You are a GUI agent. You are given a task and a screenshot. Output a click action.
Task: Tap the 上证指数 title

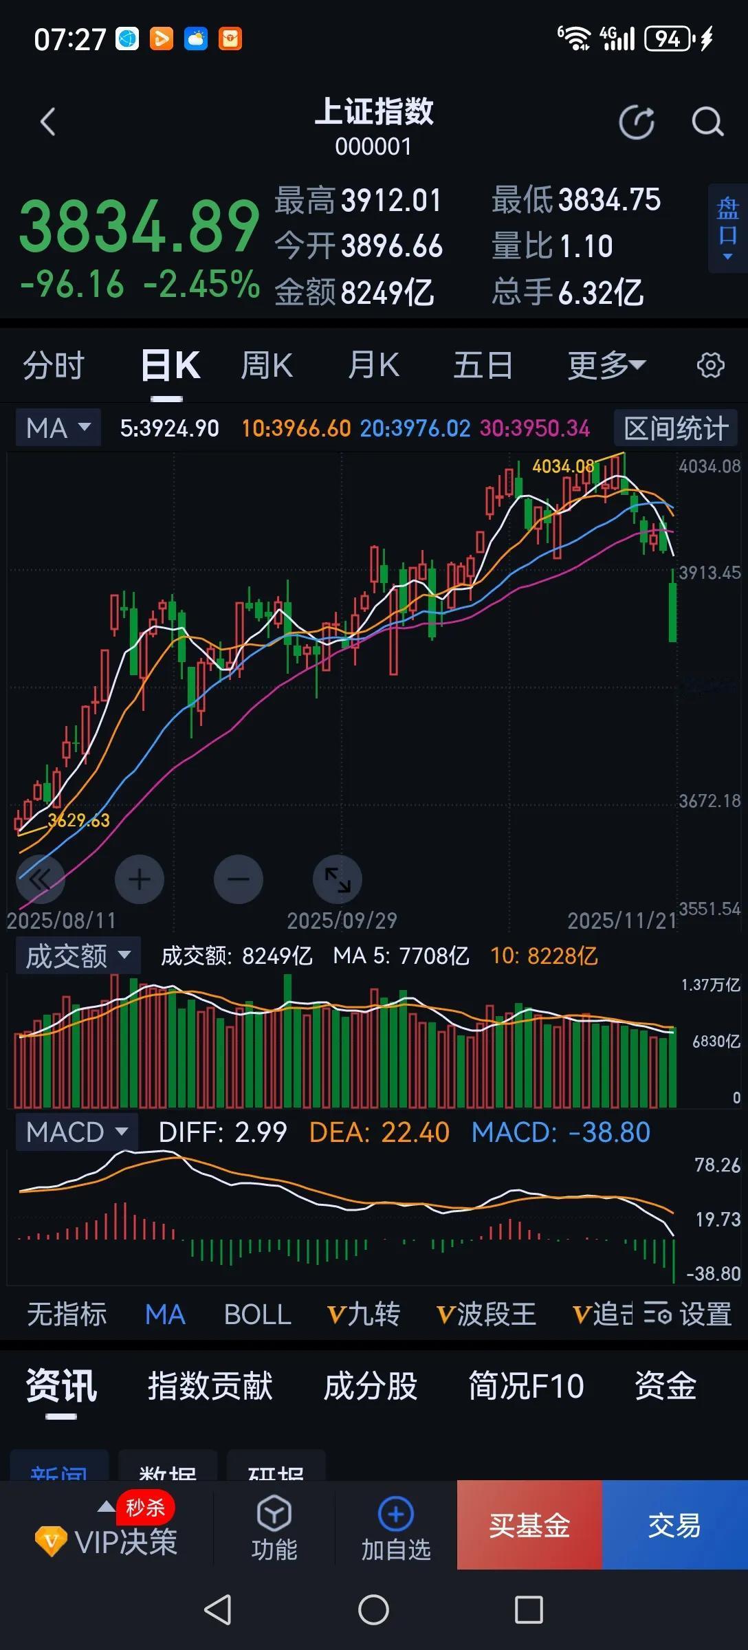pyautogui.click(x=374, y=111)
